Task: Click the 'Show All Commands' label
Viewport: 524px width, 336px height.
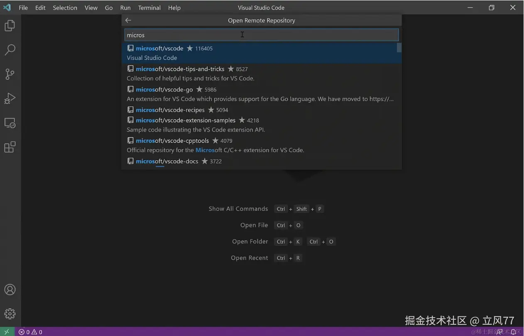Action: click(x=238, y=209)
